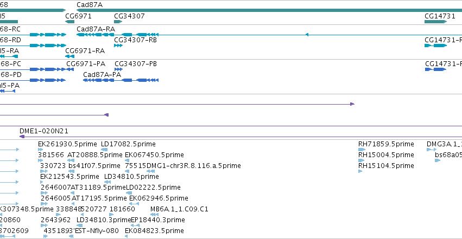Screen dimensions: 462x239
Task: Click the EK062946.5prime EST label
Action: point(159,198)
